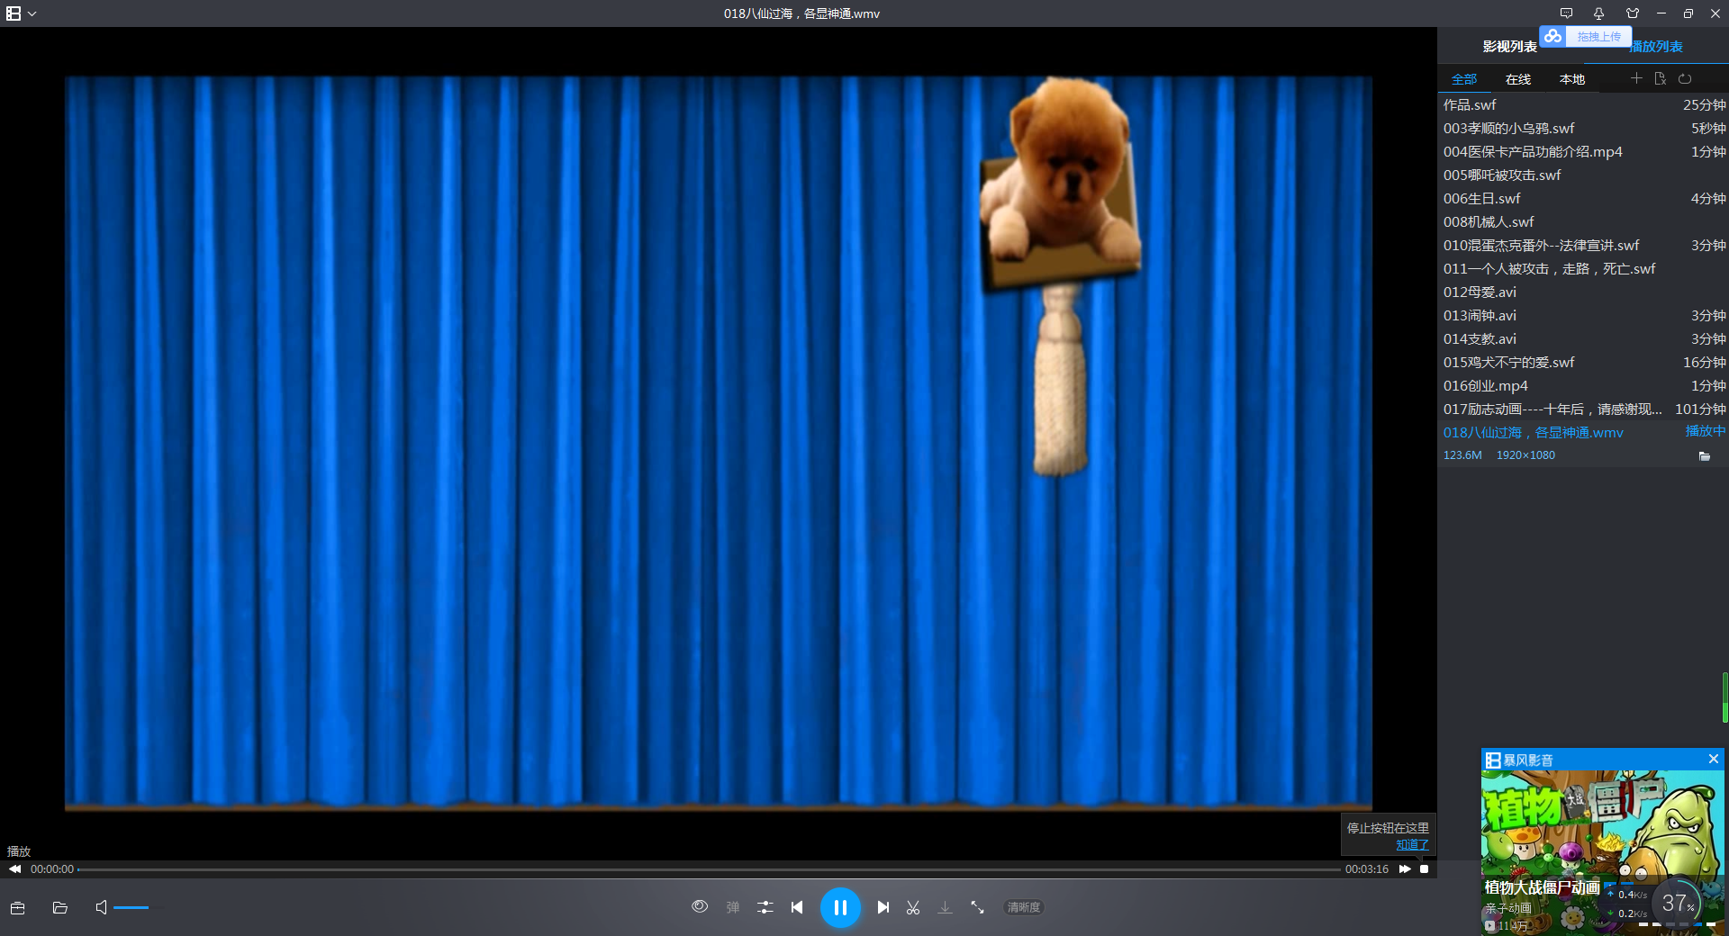Select 作品.swf in playlist
1729x936 pixels.
1583,105
